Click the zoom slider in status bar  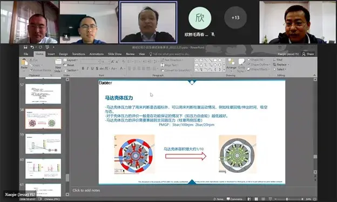click(x=289, y=199)
